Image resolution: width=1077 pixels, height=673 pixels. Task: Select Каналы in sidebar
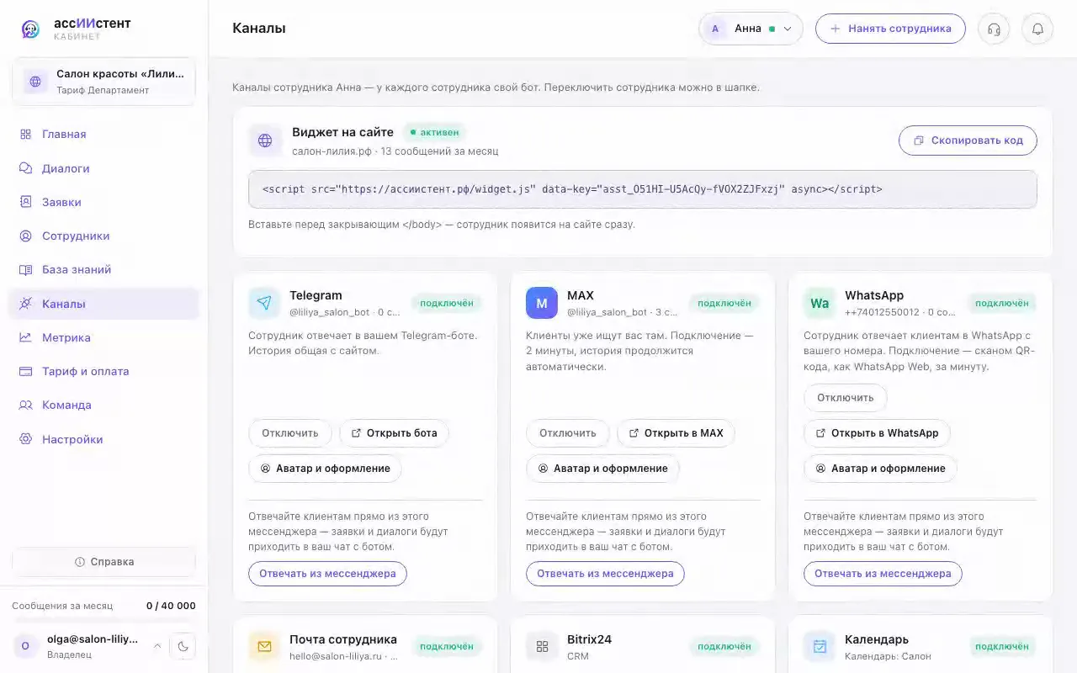104,304
